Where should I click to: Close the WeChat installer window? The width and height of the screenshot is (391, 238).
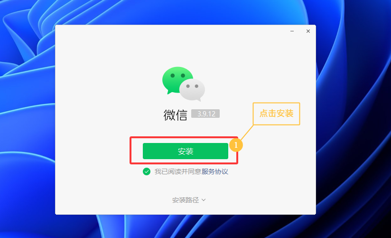pyautogui.click(x=308, y=31)
